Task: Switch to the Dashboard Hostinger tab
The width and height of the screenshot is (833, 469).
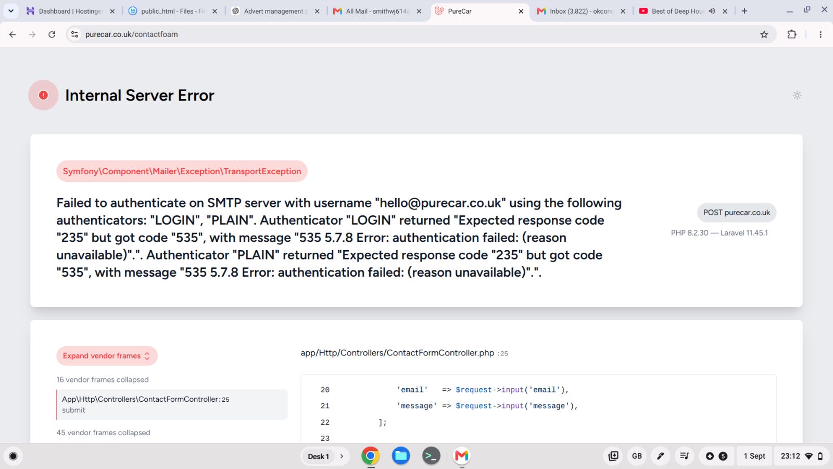Action: coord(70,11)
